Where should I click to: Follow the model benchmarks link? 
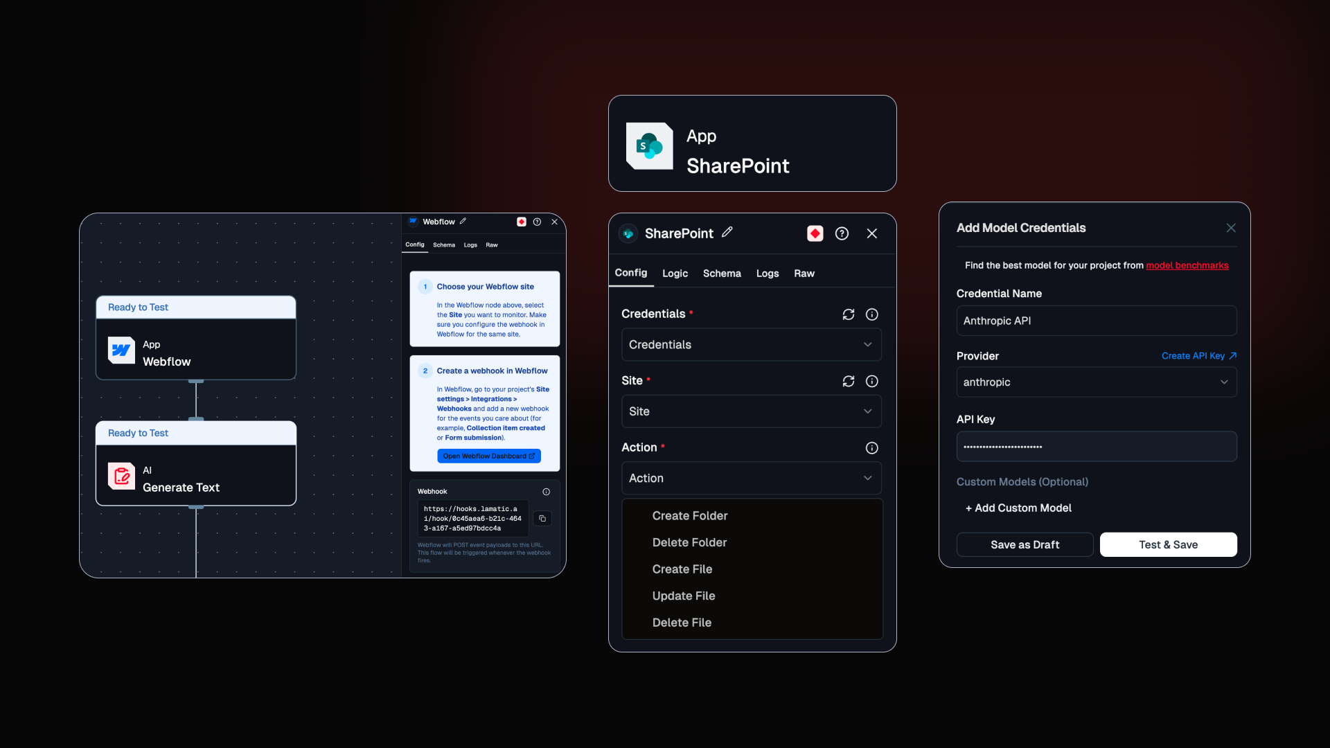pos(1187,265)
